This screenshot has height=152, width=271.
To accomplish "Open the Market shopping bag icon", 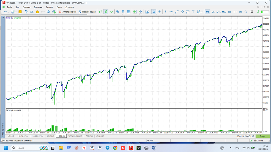I will pyautogui.click(x=37, y=12).
